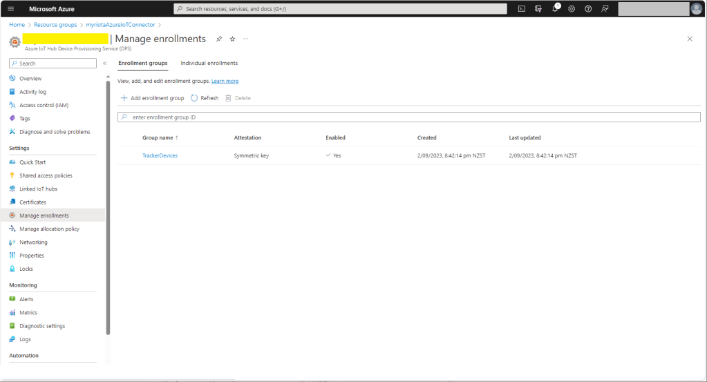Mark page as favorite with star icon

(x=232, y=39)
